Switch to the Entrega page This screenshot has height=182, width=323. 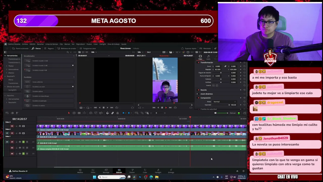(171, 171)
